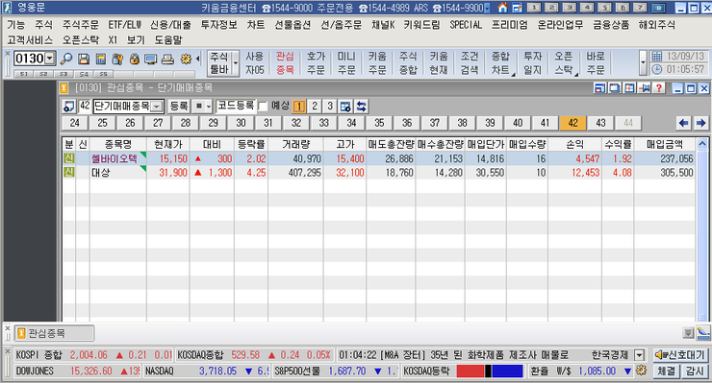This screenshot has width=712, height=383.
Task: Open the square marker dropdown next to 등록
Action: (209, 107)
